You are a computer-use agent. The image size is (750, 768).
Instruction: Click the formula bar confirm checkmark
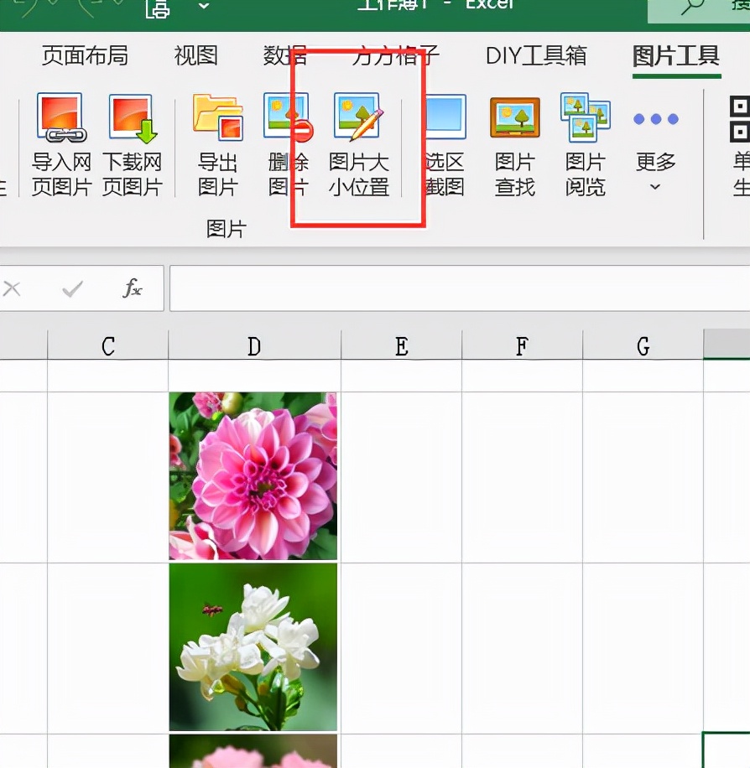point(72,288)
